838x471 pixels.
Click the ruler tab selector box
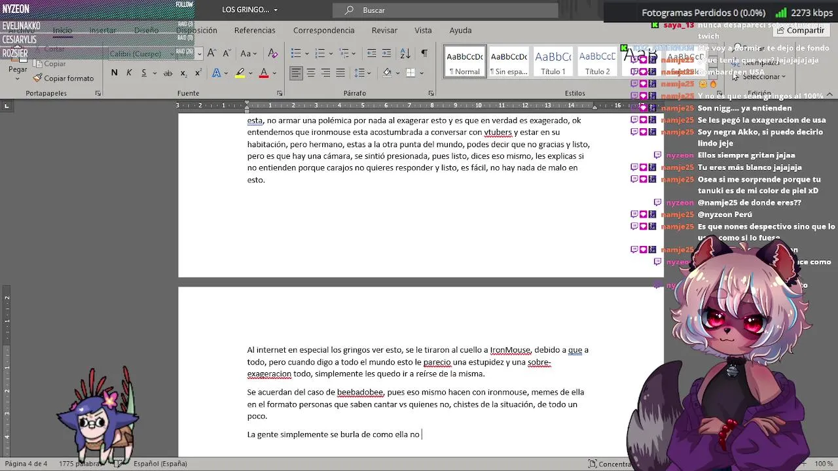pyautogui.click(x=7, y=105)
